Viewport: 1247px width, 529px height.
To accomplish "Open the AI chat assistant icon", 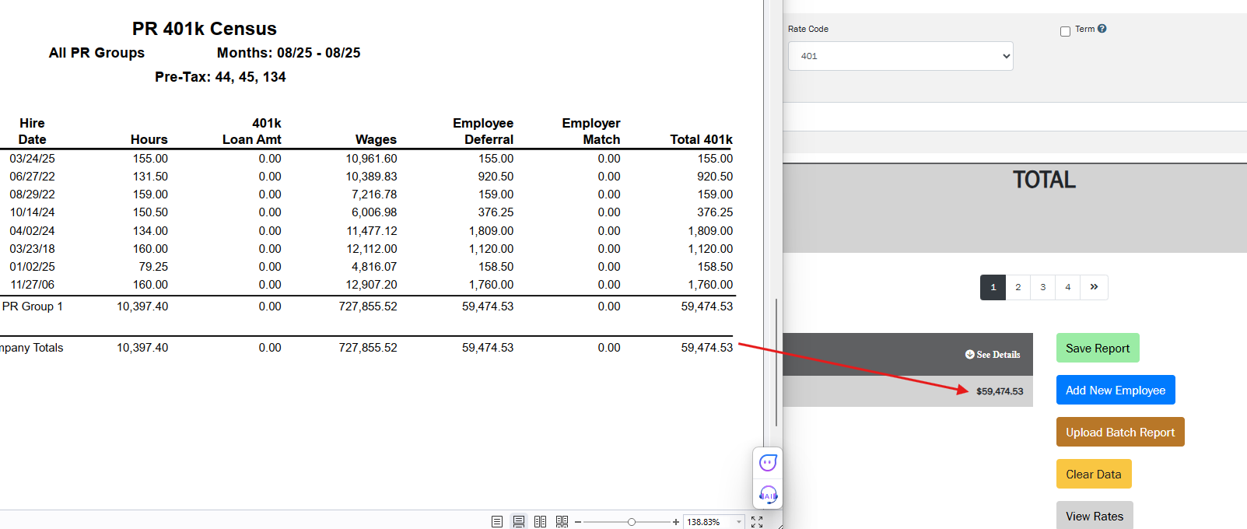I will pyautogui.click(x=768, y=463).
